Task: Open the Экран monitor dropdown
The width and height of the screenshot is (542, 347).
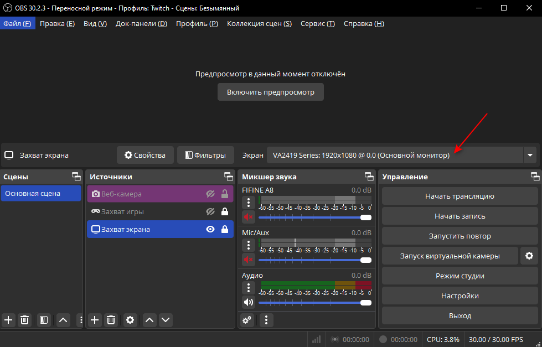Action: click(x=402, y=155)
